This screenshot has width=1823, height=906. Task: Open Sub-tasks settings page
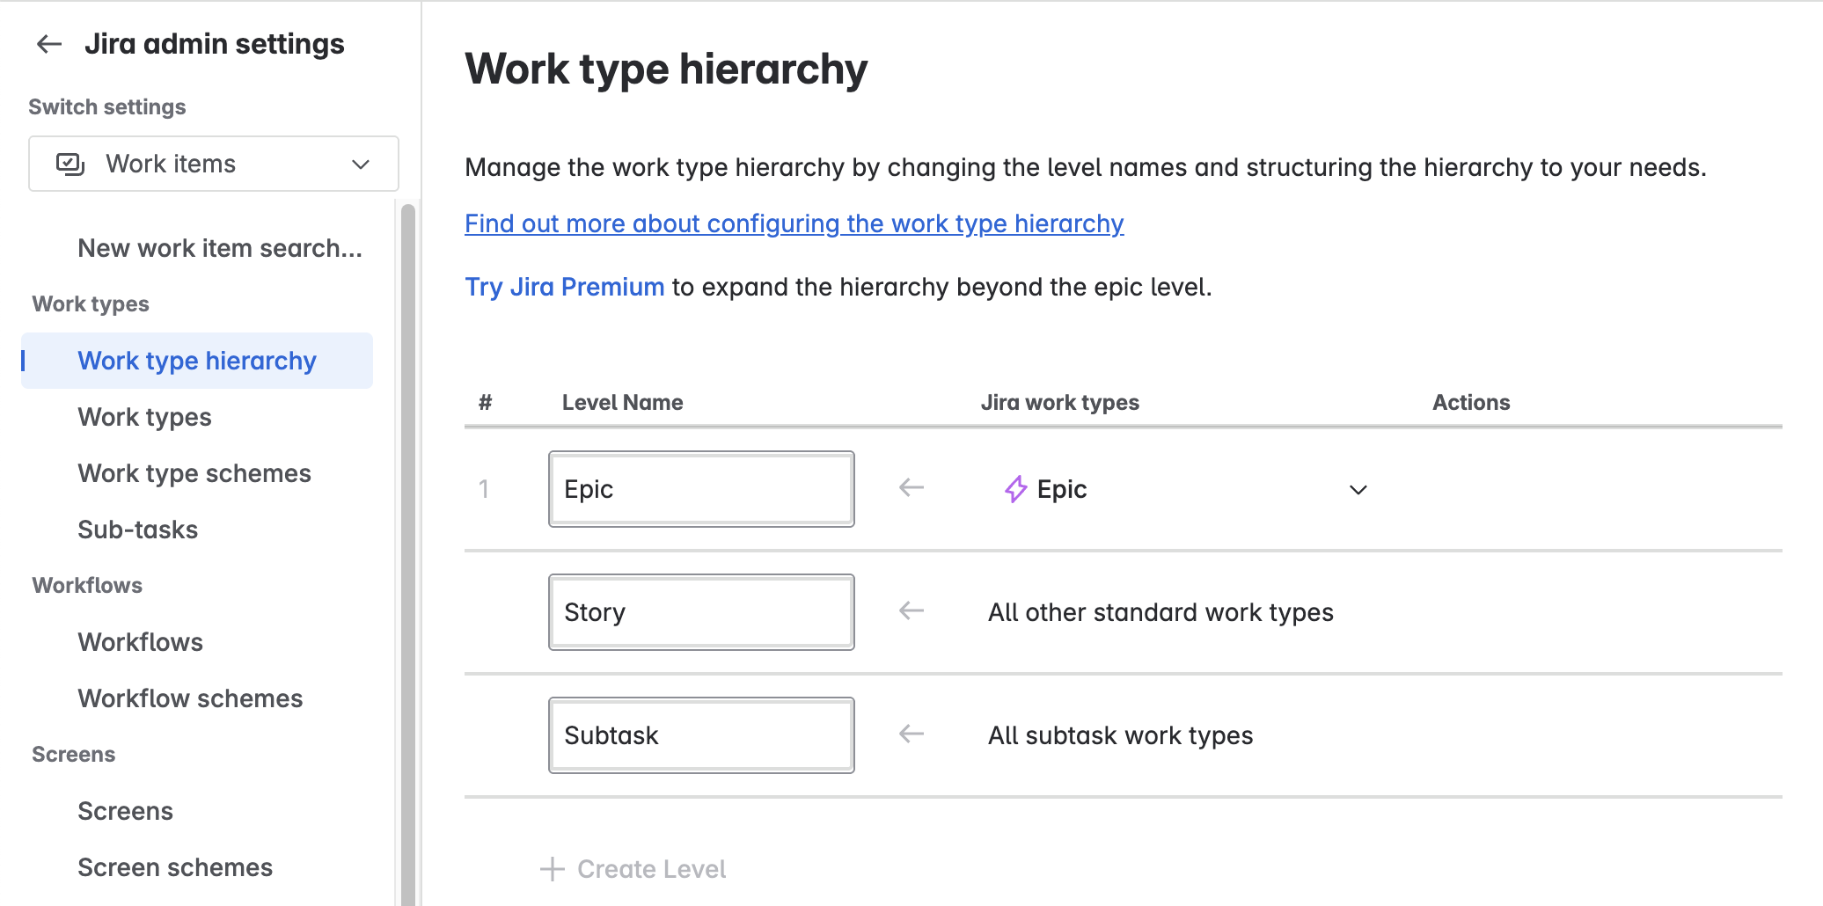138,530
